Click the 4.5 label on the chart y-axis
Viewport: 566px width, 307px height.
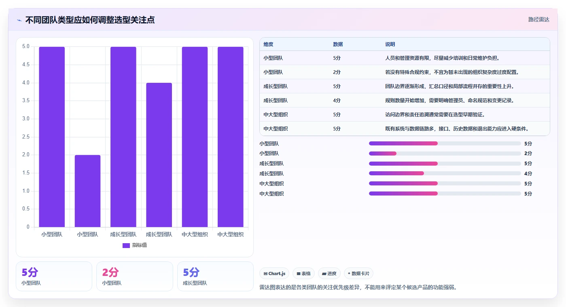tap(25, 65)
